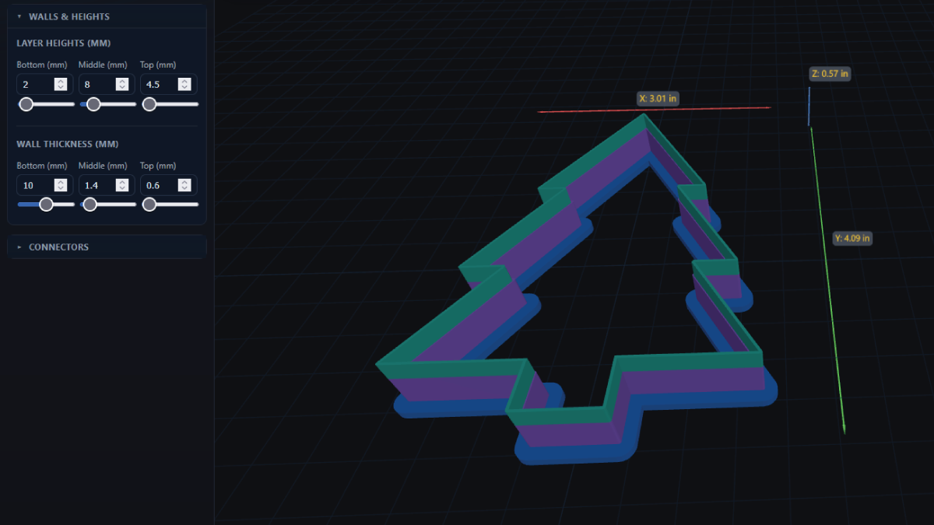Click the Layer Heights Middle field showing 8
The image size is (934, 525).
[97, 84]
